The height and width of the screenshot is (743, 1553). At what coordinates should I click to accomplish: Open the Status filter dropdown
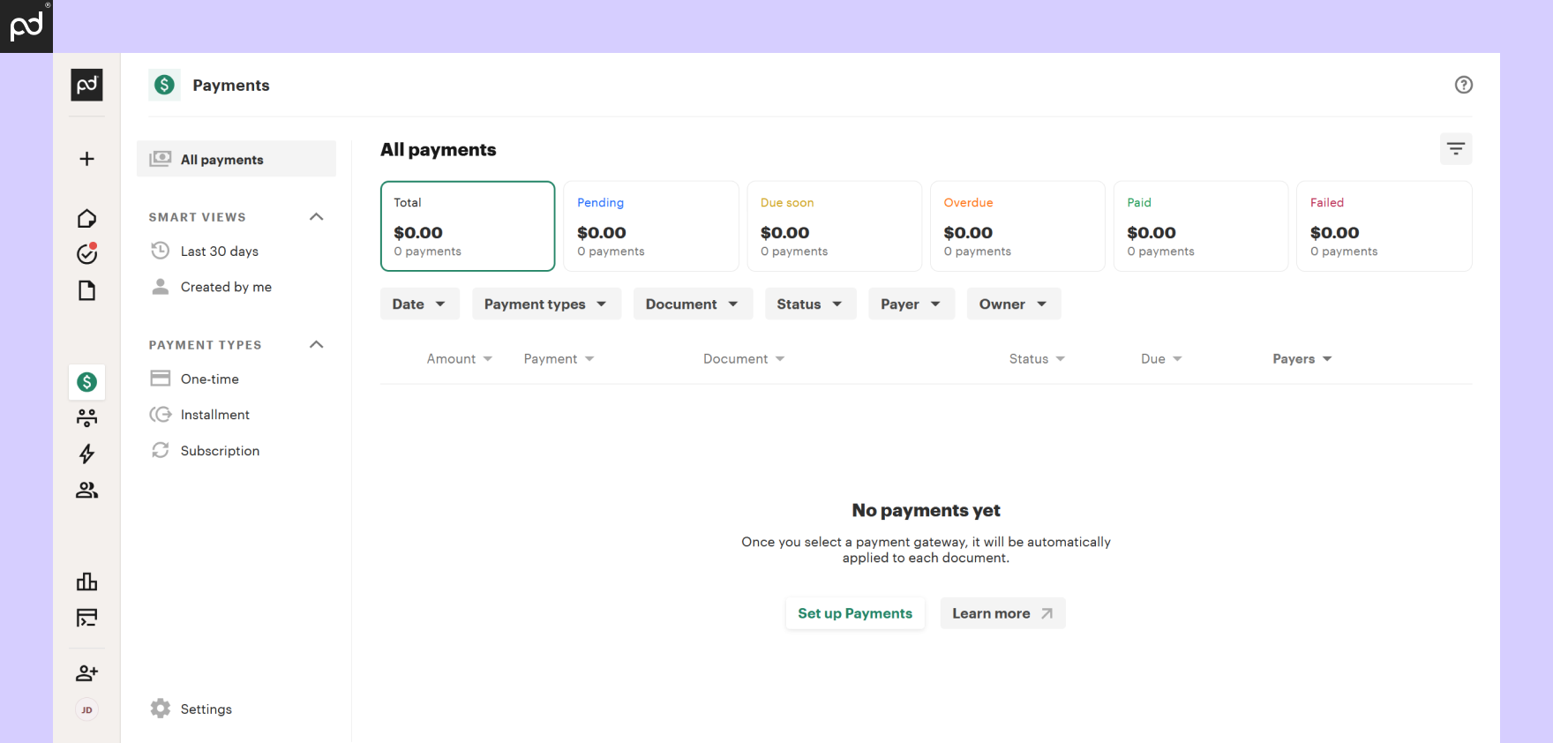(810, 304)
